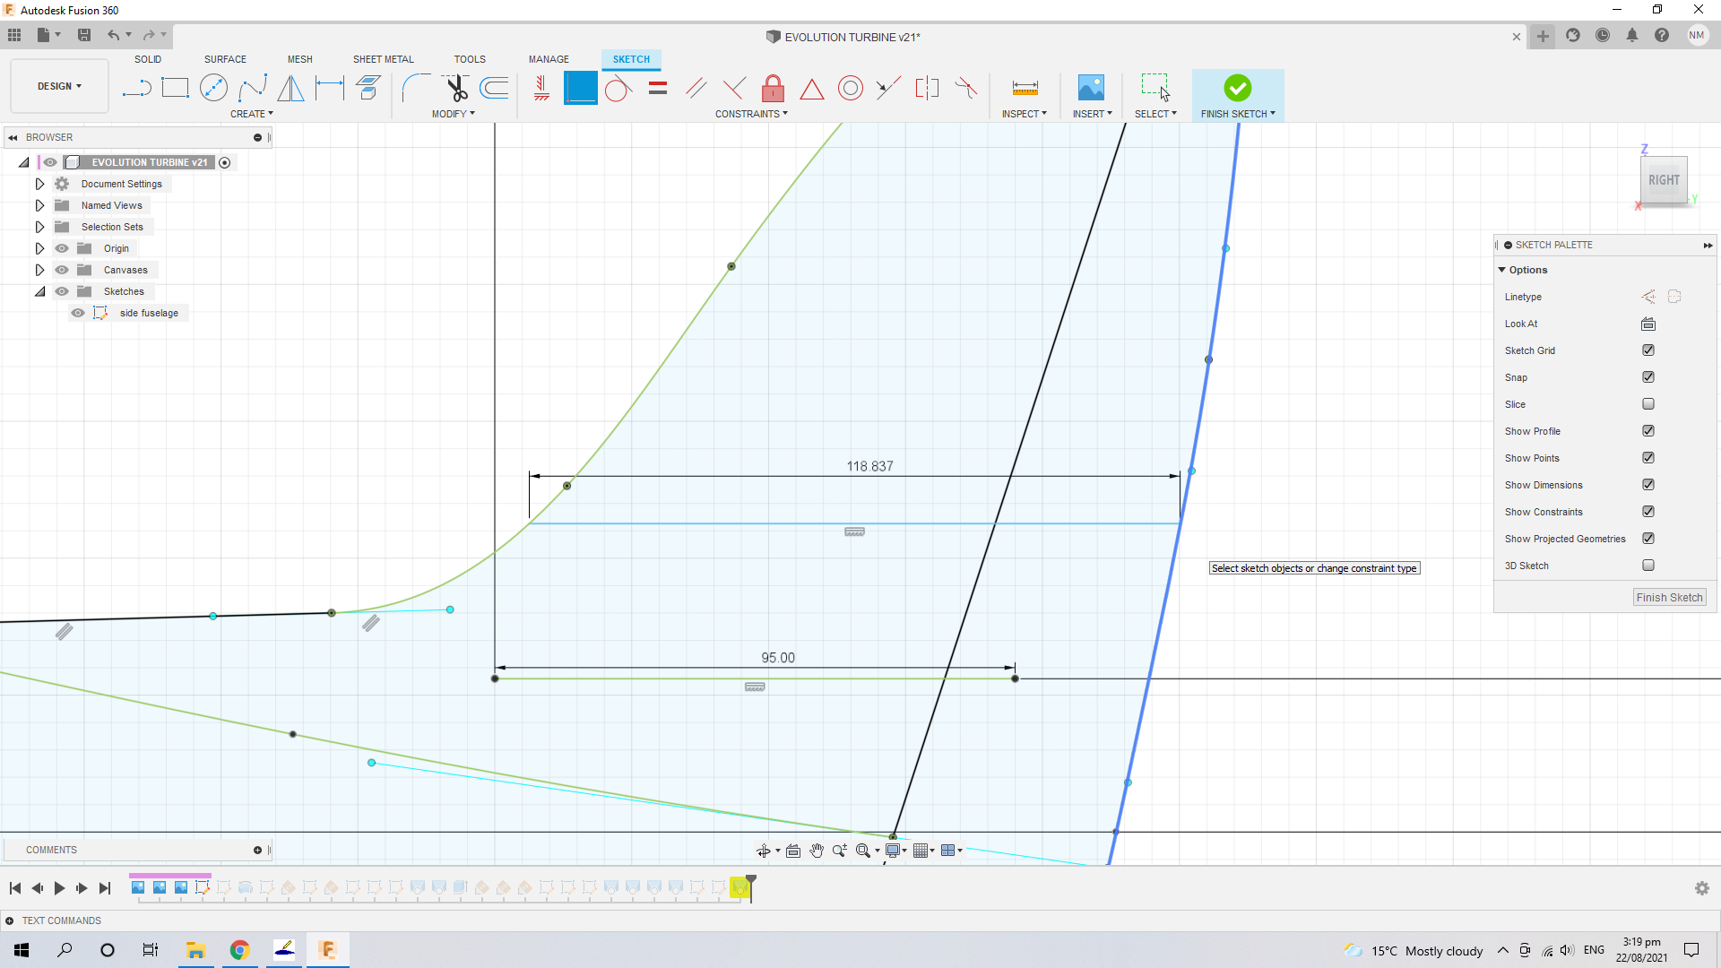
Task: Enable the 3D Sketch checkbox
Action: point(1647,566)
